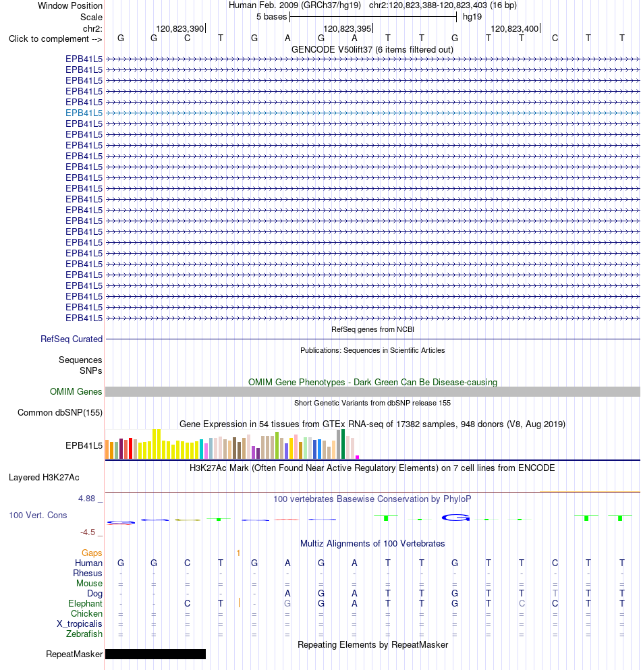This screenshot has width=641, height=670.
Task: Click the Layered H3K27Ac track label
Action: 44,477
